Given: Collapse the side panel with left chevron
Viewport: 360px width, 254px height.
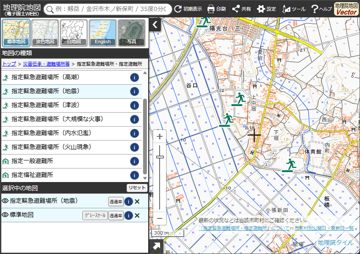Looking at the screenshot, I should click(x=155, y=25).
